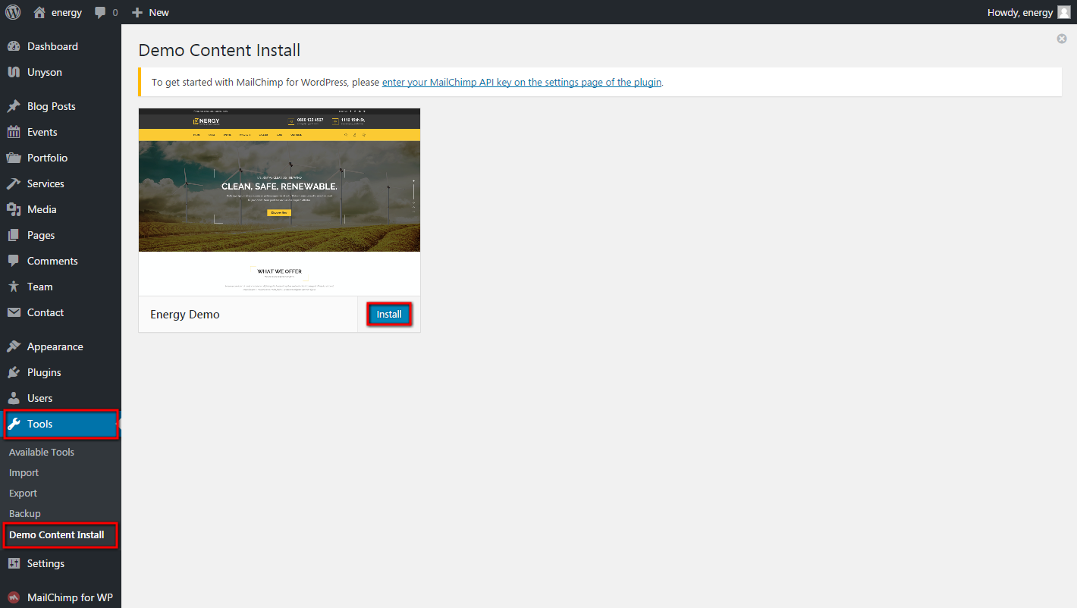1077x608 pixels.
Task: Open the Settings menu item
Action: (x=46, y=563)
